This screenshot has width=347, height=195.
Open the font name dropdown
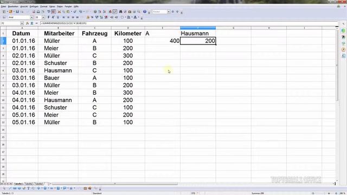click(x=31, y=17)
